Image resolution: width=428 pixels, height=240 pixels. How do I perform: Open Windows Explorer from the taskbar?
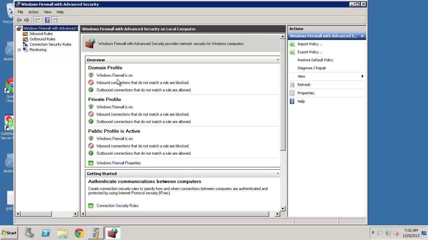[63, 233]
